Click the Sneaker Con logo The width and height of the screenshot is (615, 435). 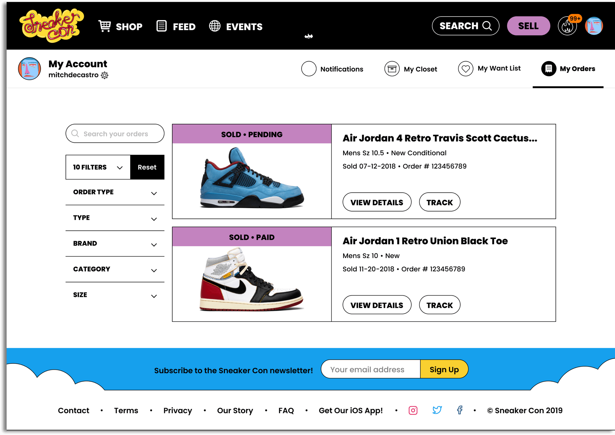[x=51, y=25]
